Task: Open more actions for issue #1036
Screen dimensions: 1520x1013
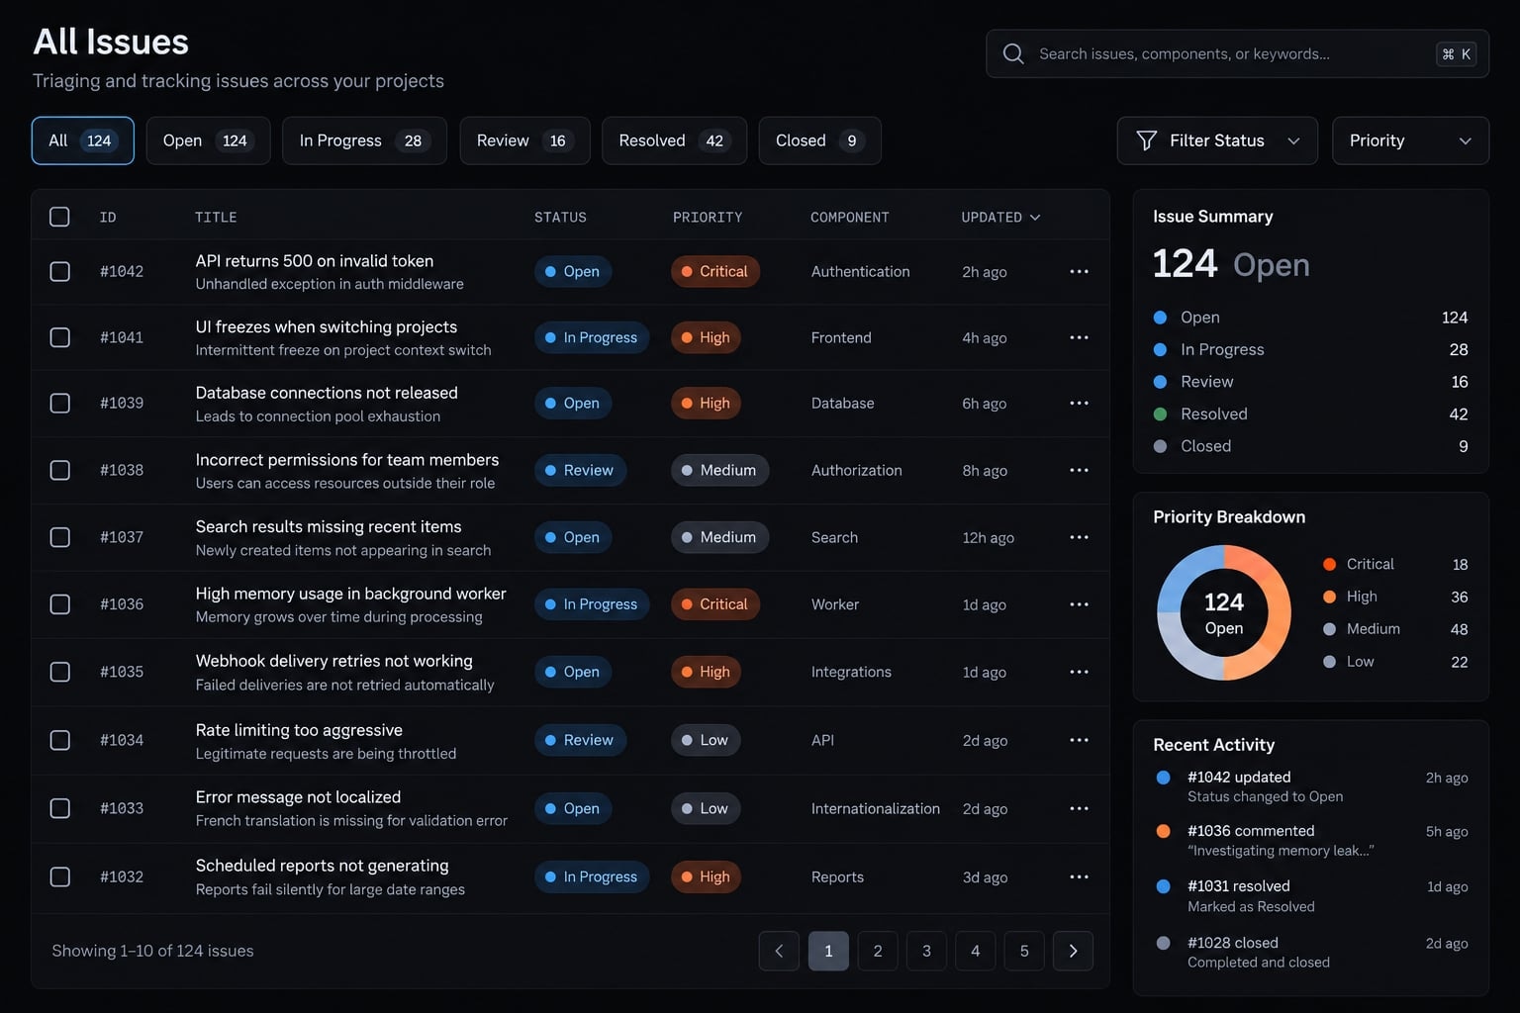Action: (1079, 604)
